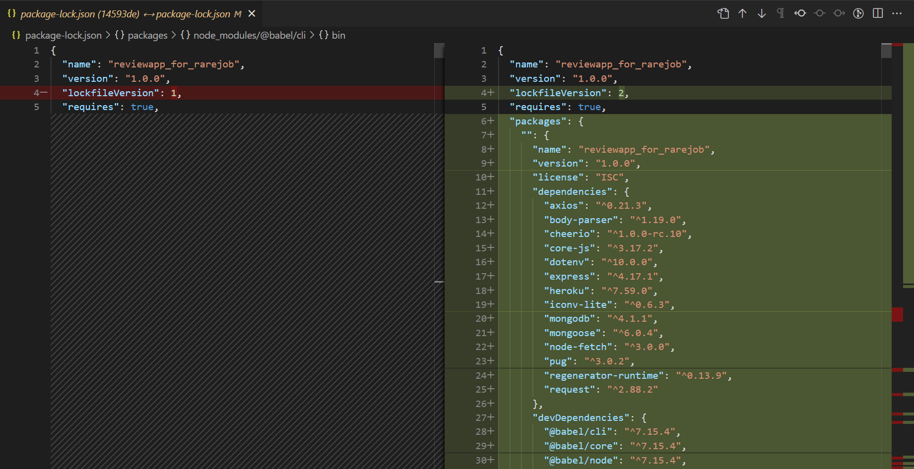914x469 pixels.
Task: Swap left and right diff sides
Action: (723, 13)
